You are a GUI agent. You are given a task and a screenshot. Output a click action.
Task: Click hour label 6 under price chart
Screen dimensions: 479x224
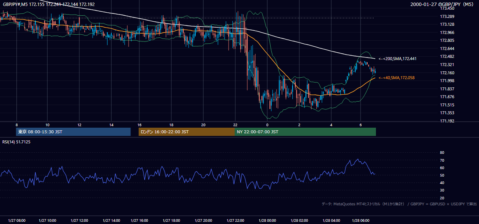pos(360,125)
